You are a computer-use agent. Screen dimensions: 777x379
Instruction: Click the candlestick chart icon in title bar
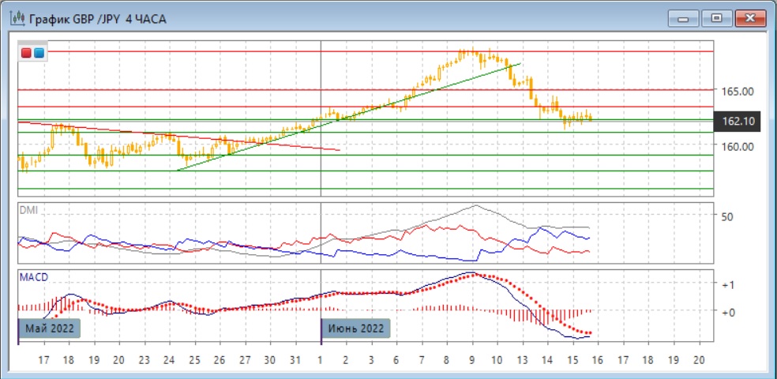17,18
